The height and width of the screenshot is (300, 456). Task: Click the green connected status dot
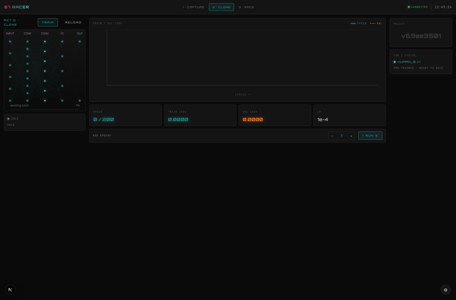point(409,7)
